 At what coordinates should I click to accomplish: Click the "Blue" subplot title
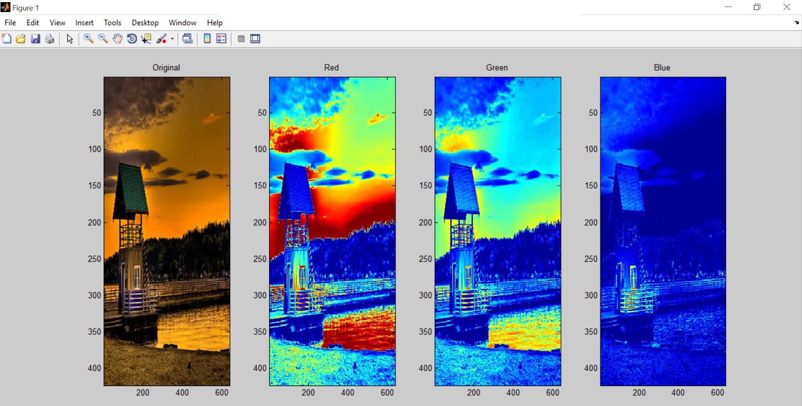662,68
